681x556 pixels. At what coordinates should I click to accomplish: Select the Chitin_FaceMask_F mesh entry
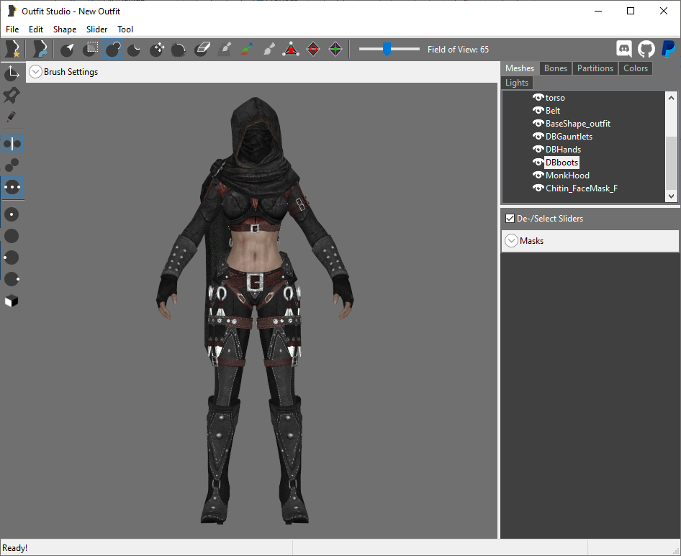[x=581, y=188]
